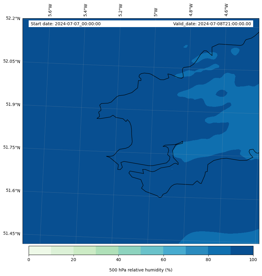Click the 'Start date: 2024-07-07_00:00:00' label
The width and height of the screenshot is (262, 276).
coord(66,24)
